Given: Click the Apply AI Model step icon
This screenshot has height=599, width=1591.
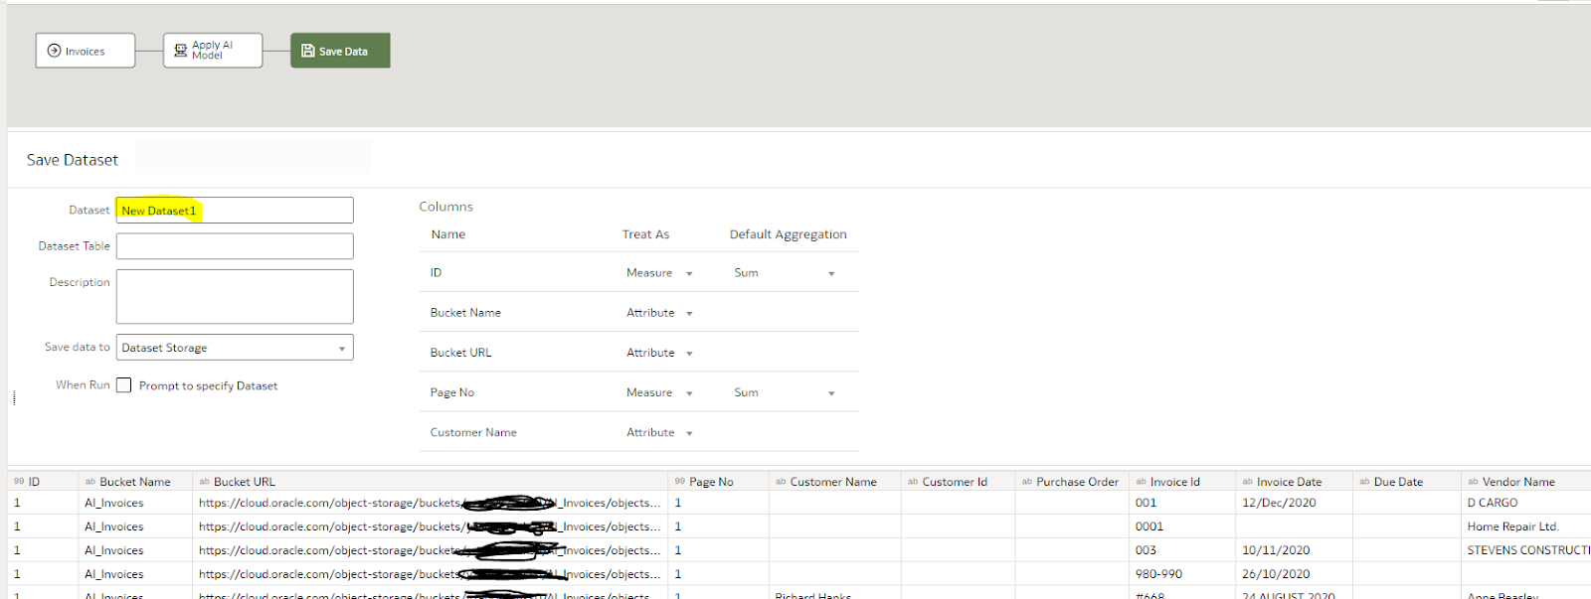Looking at the screenshot, I should (x=180, y=51).
